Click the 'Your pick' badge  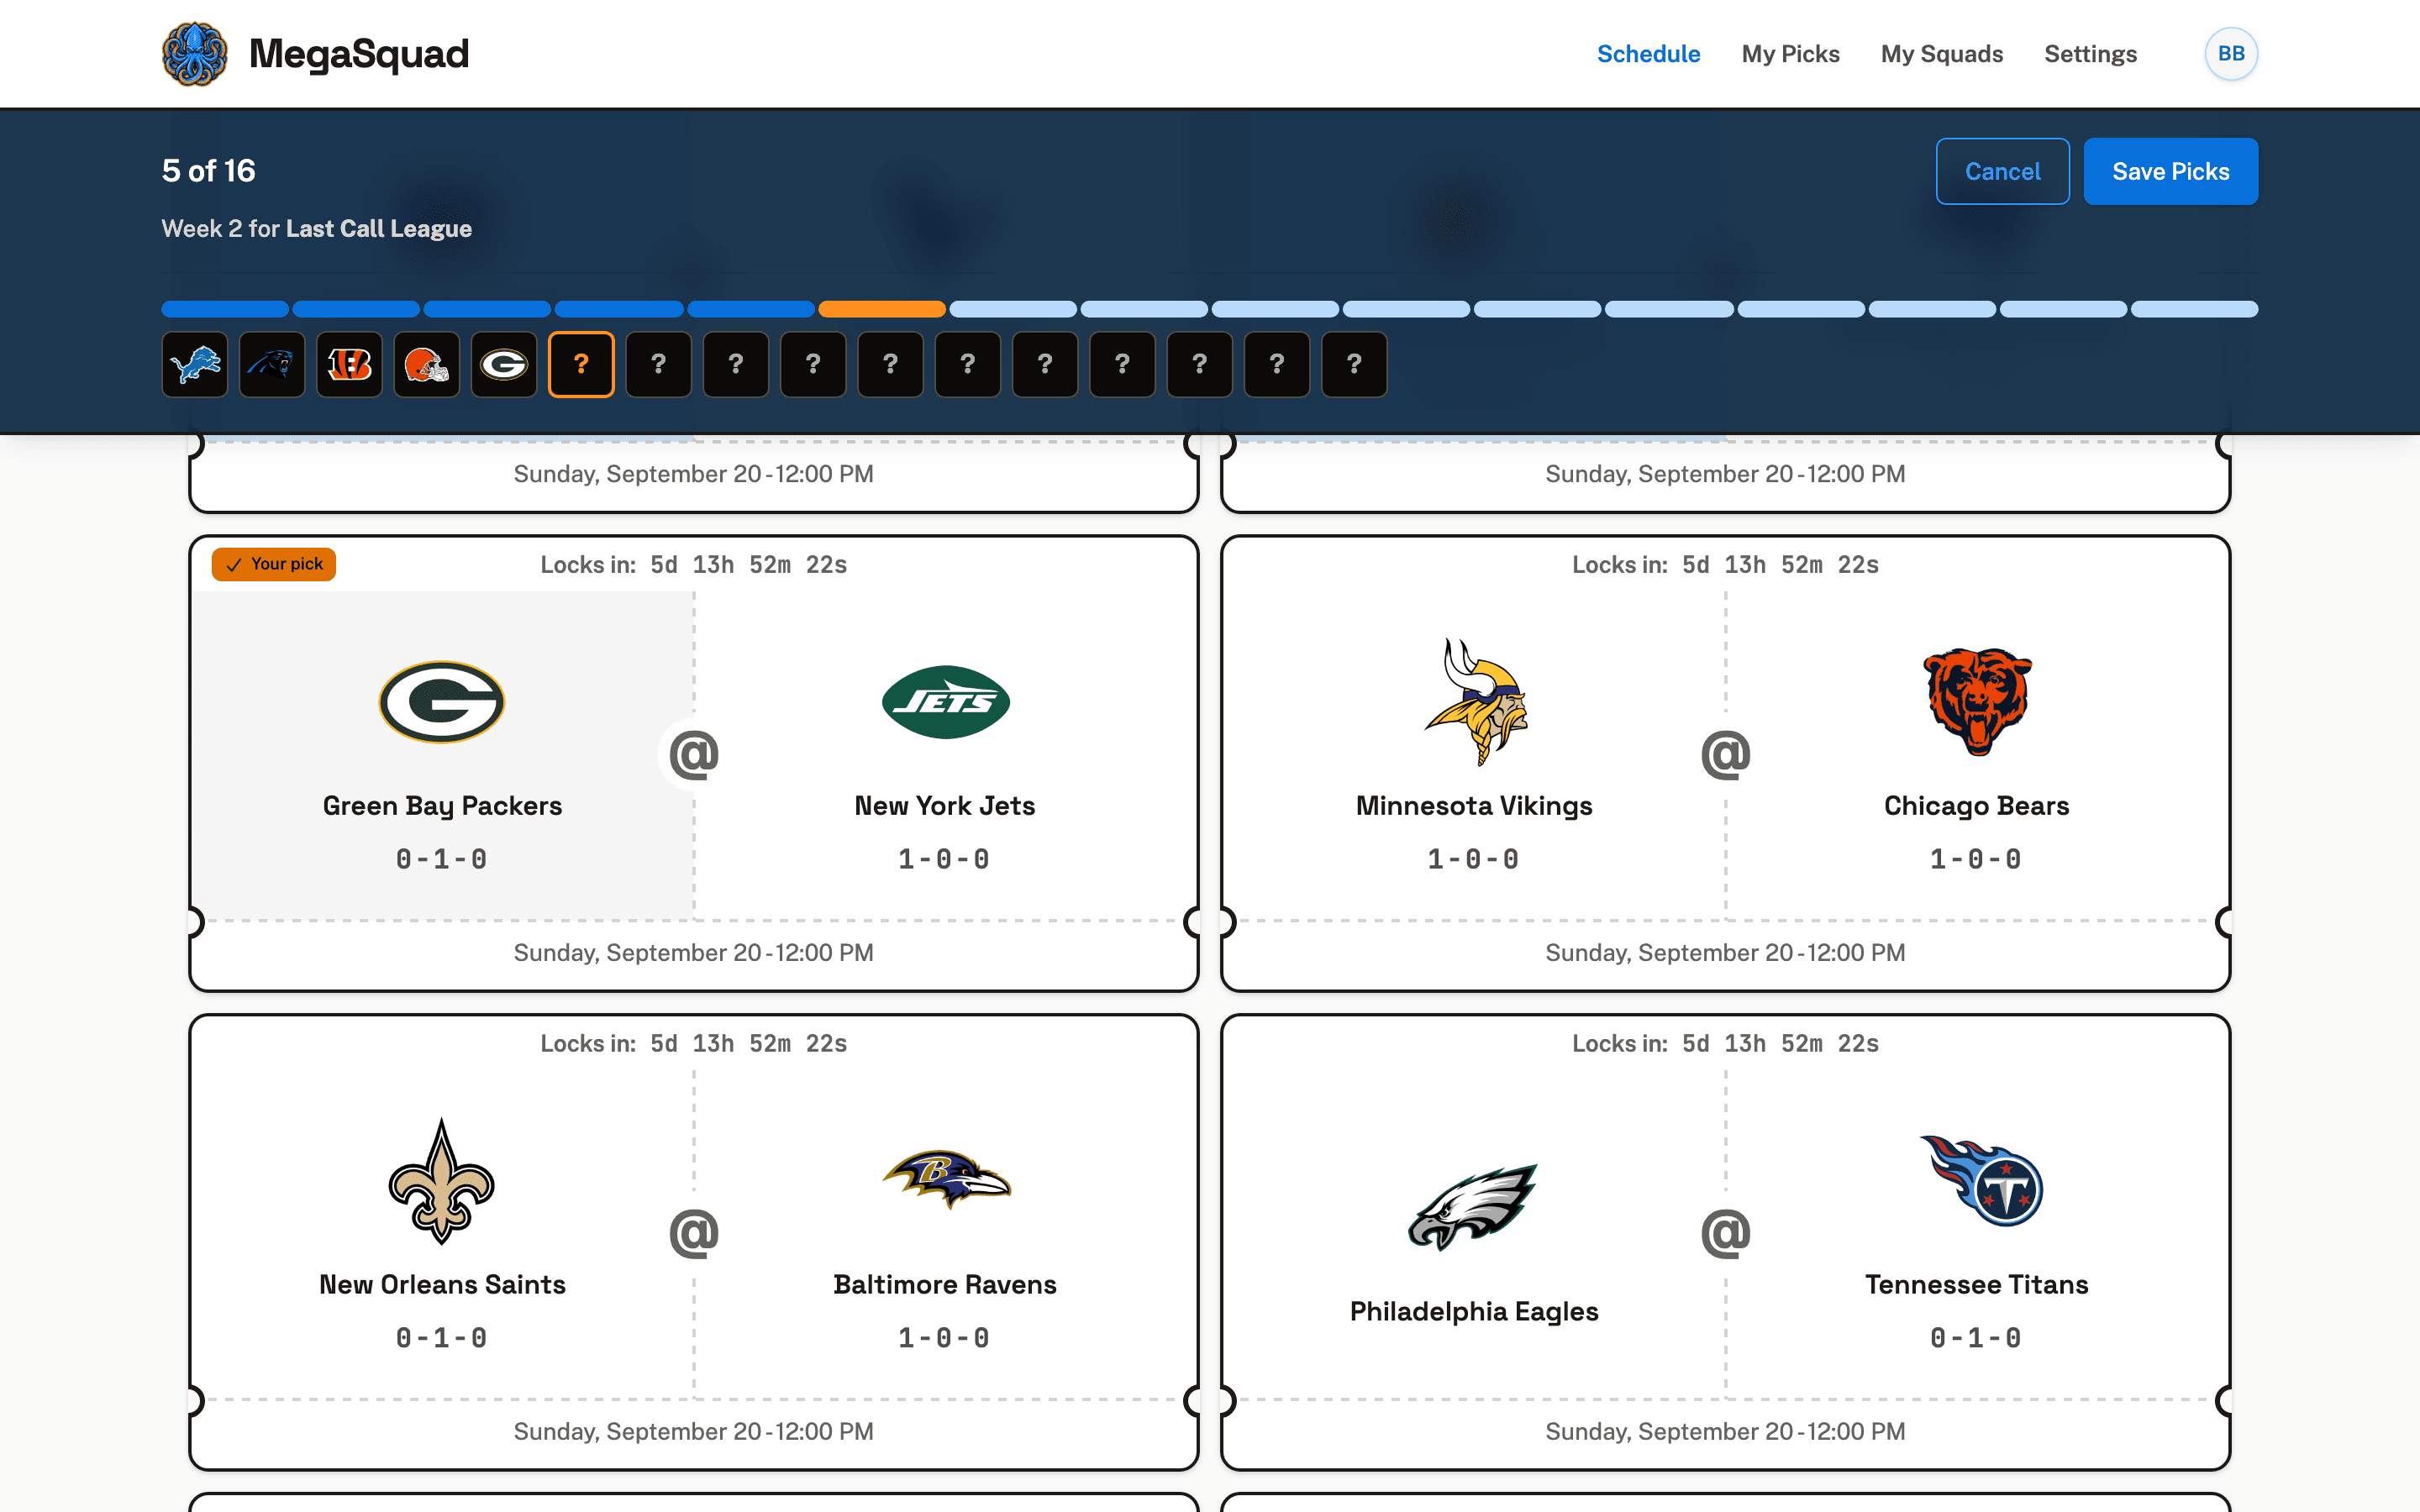pos(274,564)
